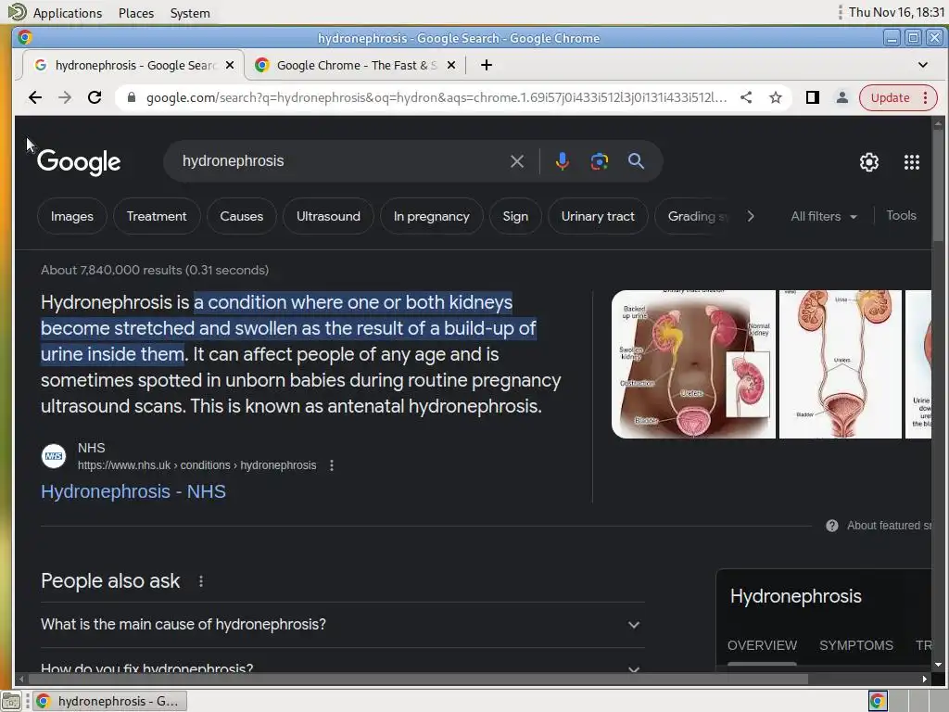Image resolution: width=949 pixels, height=712 pixels.
Task: Close the hydronephrosis Google Search tab
Action: tap(230, 65)
